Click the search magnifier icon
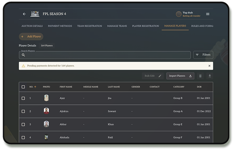235x151 pixels. tap(23, 55)
